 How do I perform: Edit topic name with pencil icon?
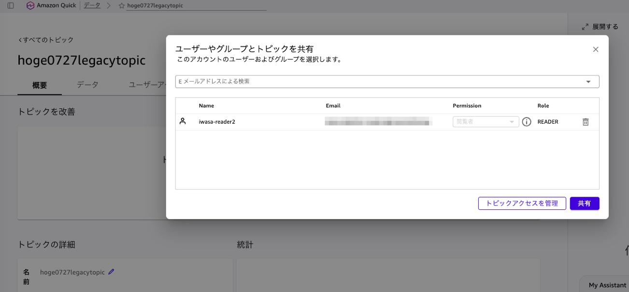[x=111, y=272]
